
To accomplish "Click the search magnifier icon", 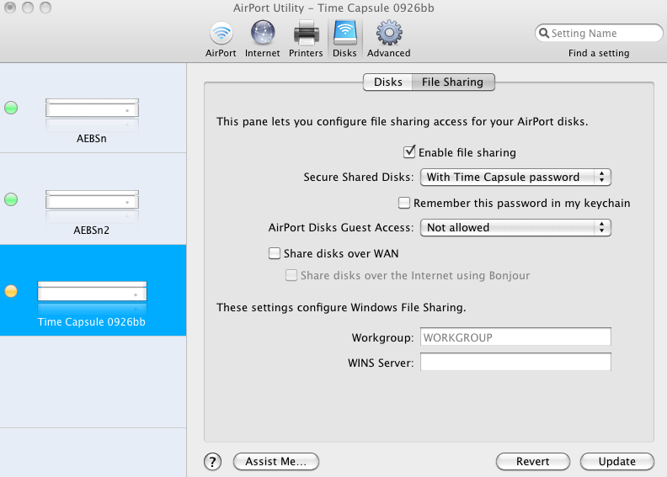I will 544,33.
